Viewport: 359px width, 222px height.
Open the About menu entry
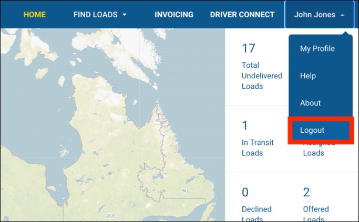click(310, 103)
